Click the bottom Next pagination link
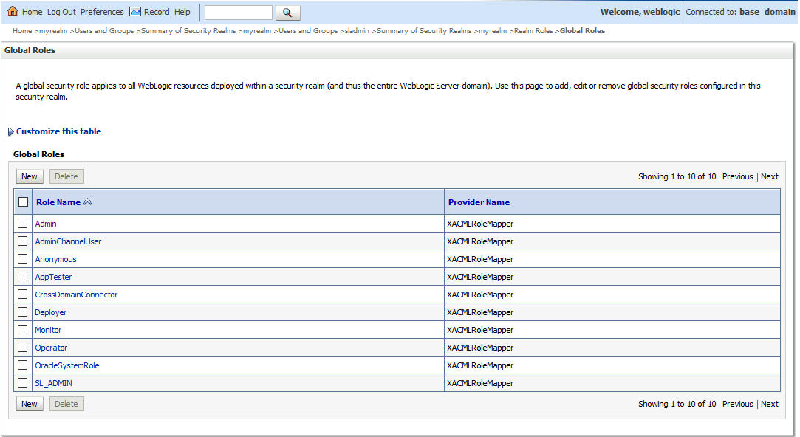 pos(770,404)
